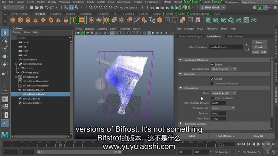Click the Save Scene icon

pos(42,7)
